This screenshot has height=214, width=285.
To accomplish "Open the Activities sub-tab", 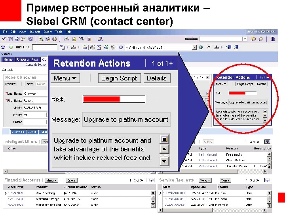I will 18,132.
